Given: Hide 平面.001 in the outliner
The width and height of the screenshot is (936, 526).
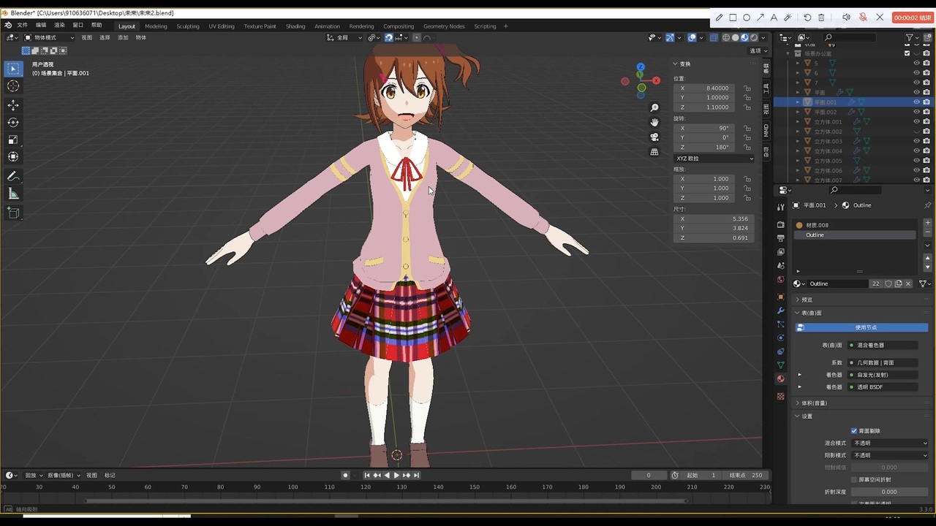Looking at the screenshot, I should (916, 102).
